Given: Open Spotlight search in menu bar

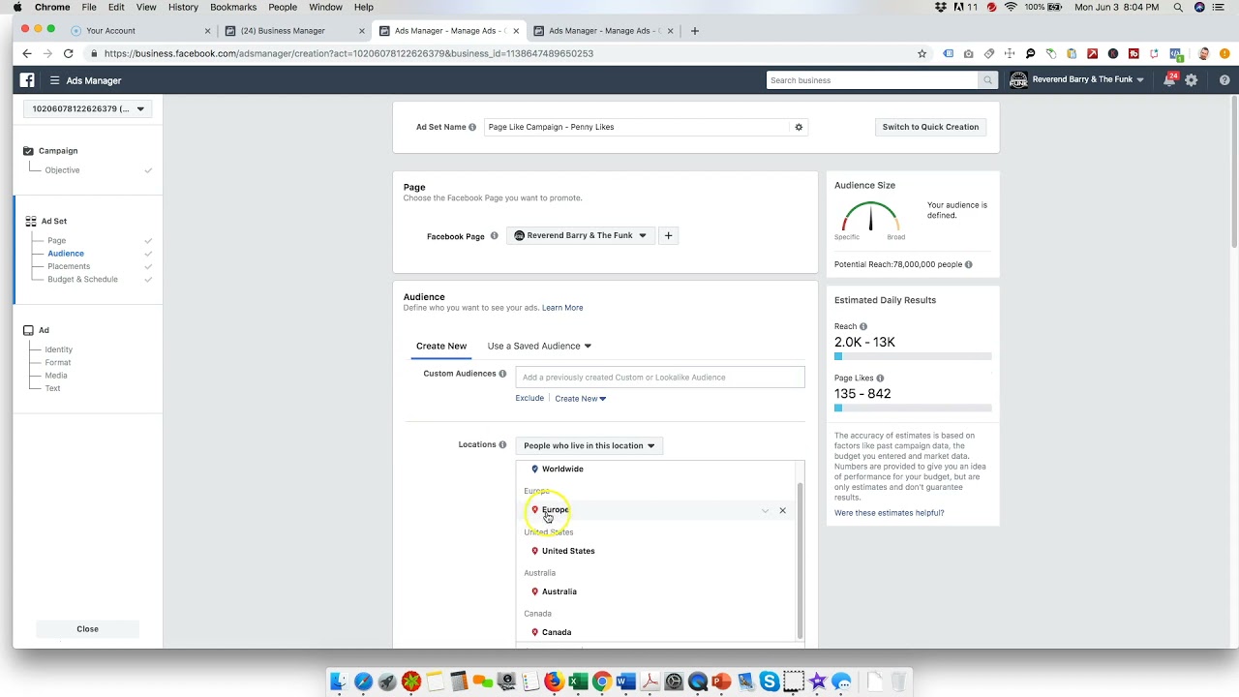Looking at the screenshot, I should 1178,7.
